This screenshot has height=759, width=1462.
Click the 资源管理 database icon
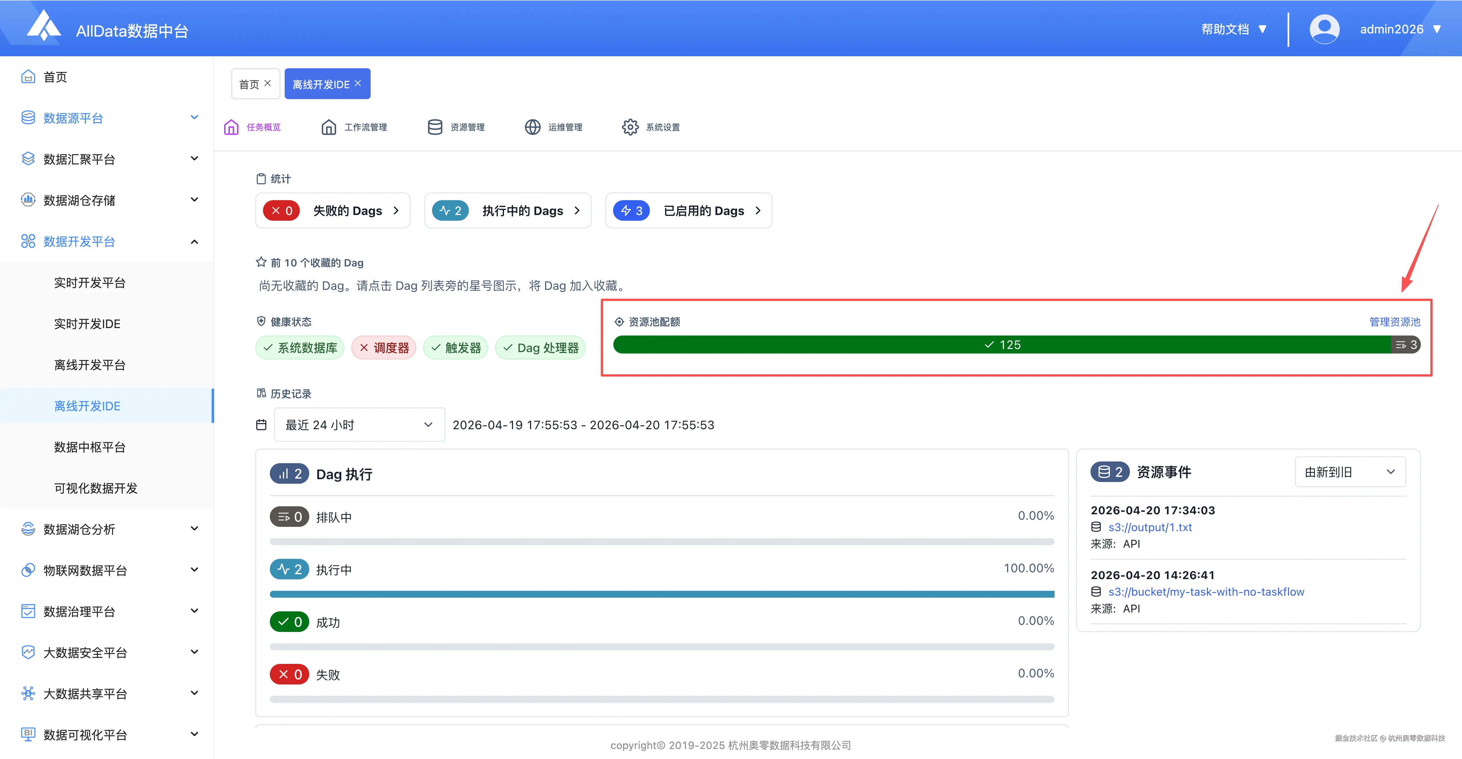(435, 127)
